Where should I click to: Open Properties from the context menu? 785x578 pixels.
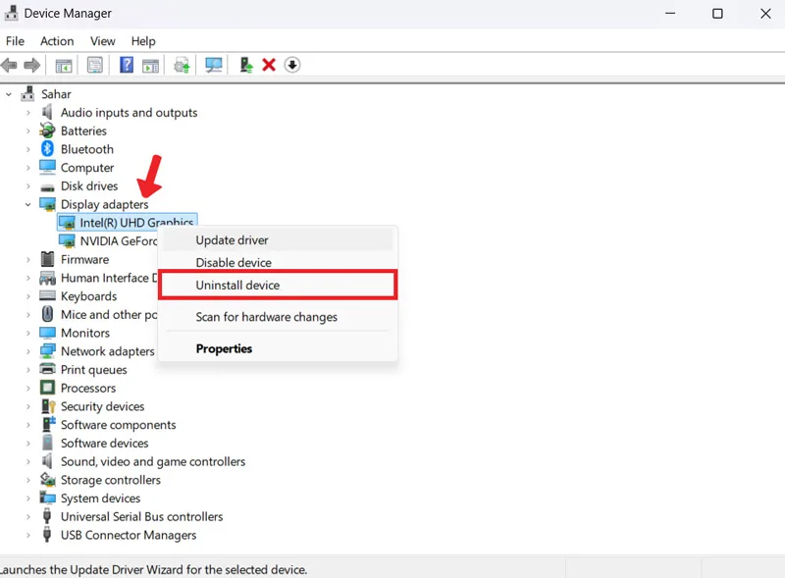pyautogui.click(x=278, y=348)
